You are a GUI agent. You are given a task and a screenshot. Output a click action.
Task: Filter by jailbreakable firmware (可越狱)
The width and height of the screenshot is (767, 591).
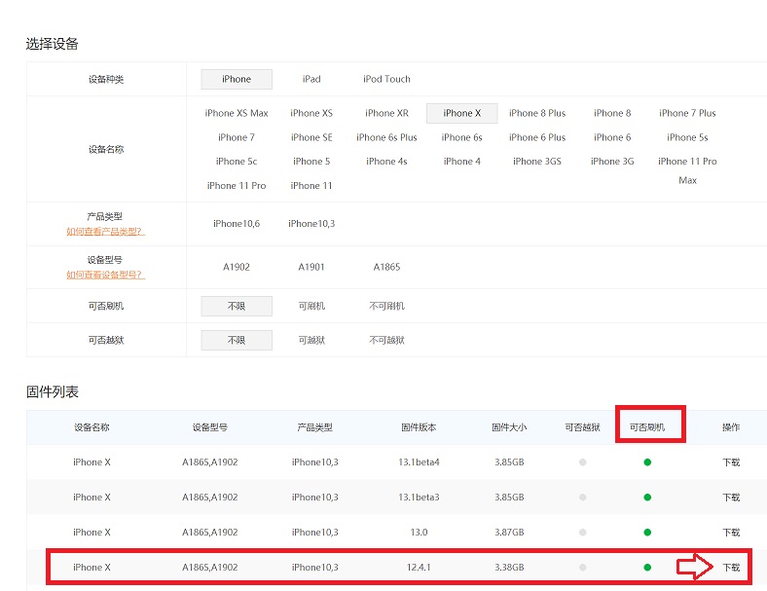point(311,340)
